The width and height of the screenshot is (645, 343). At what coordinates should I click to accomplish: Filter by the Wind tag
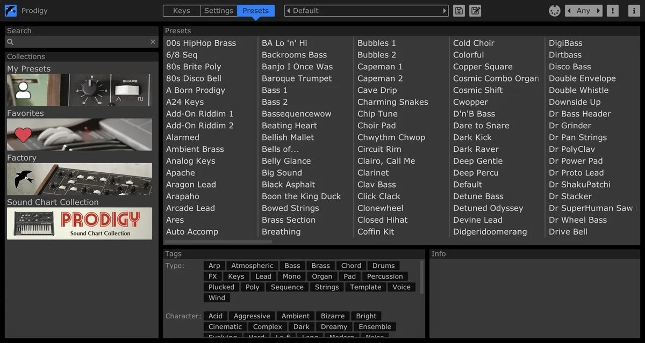[217, 298]
